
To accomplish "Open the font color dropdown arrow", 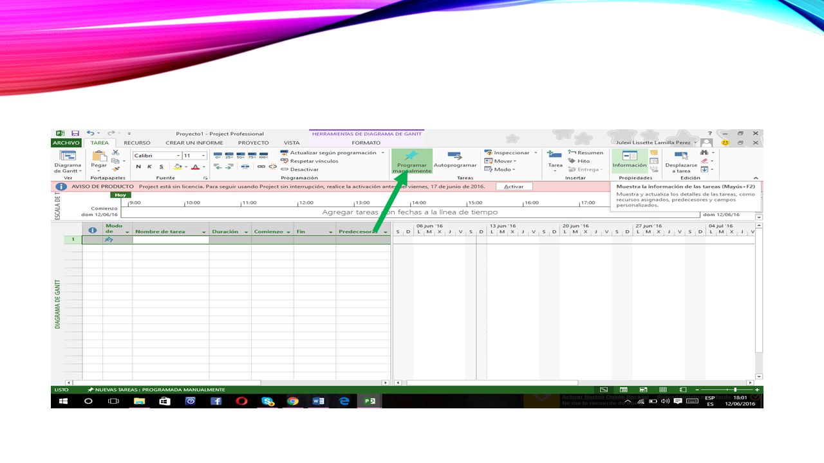I will (x=203, y=167).
